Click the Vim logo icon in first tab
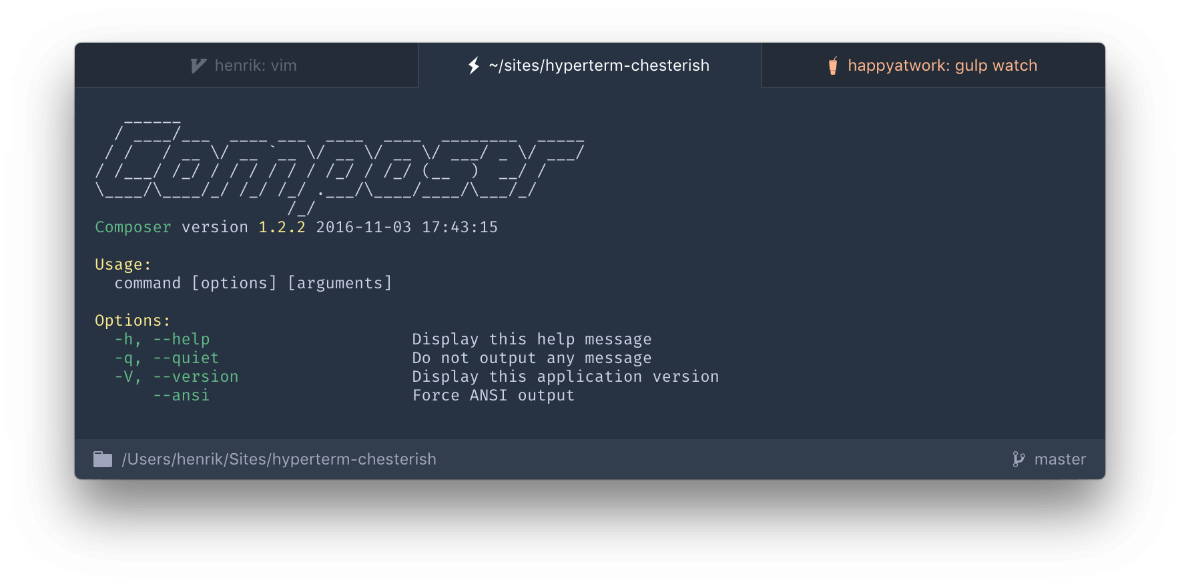 point(198,65)
